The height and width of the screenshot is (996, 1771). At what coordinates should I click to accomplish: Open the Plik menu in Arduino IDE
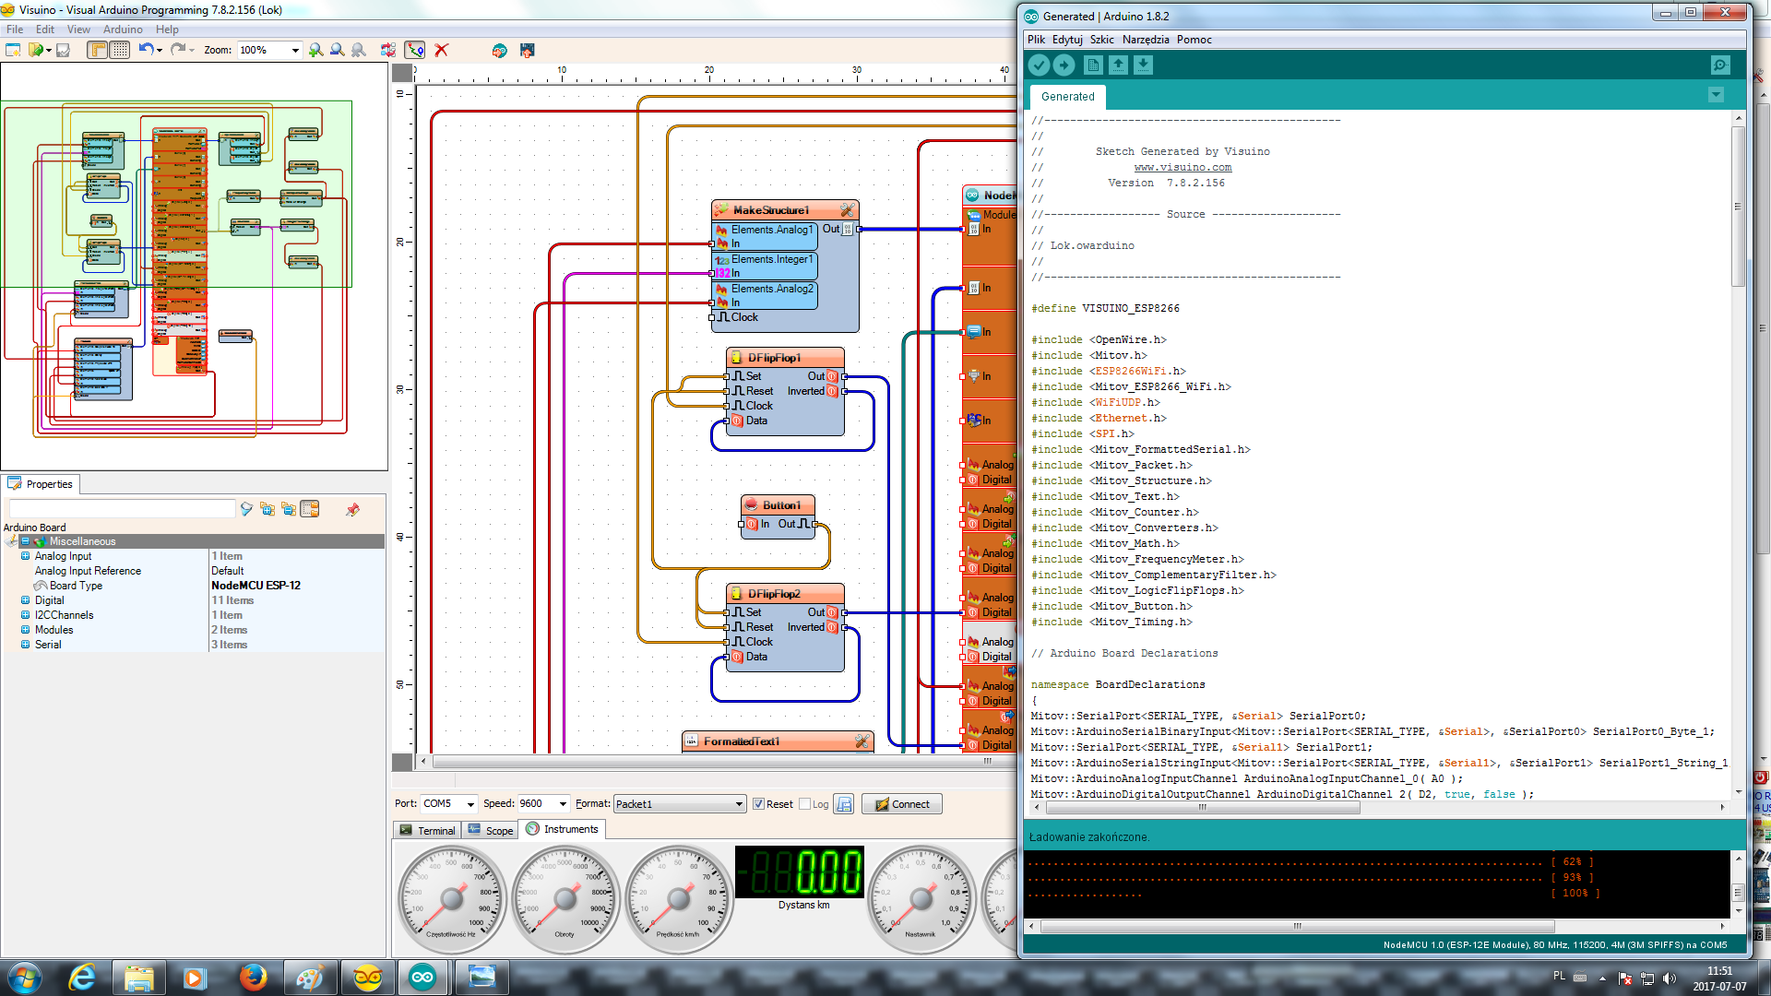[1036, 40]
